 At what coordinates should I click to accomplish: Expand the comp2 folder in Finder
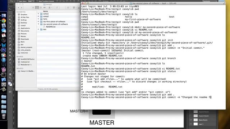38,16
